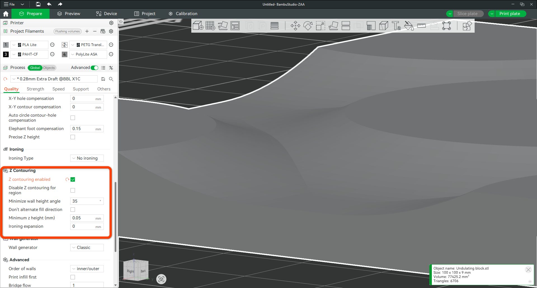Click the Add object cube icon
The image size is (537, 288).
pyautogui.click(x=198, y=26)
